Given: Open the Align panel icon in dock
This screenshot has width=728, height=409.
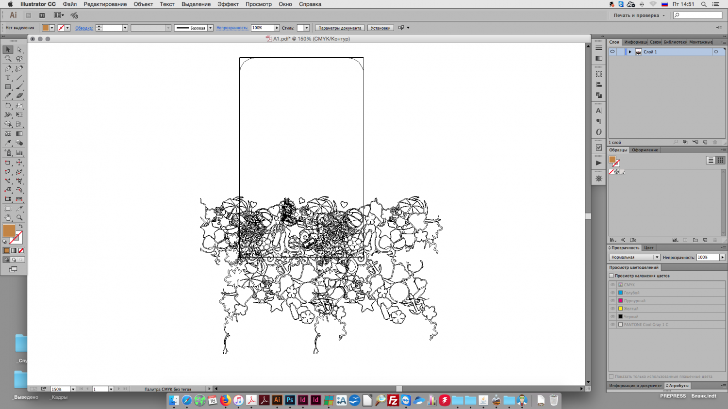Looking at the screenshot, I should click(599, 84).
